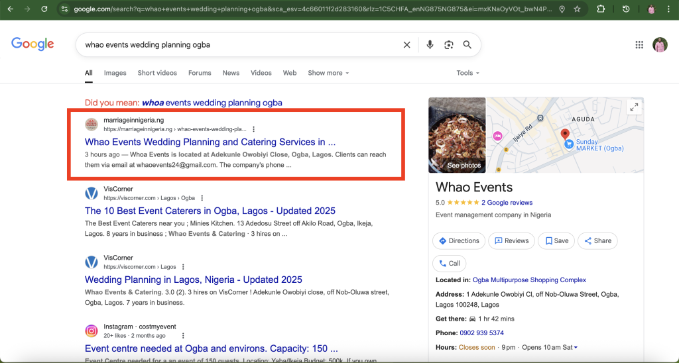Image resolution: width=679 pixels, height=363 pixels.
Task: Clear the search box with the X icon
Action: pos(406,44)
